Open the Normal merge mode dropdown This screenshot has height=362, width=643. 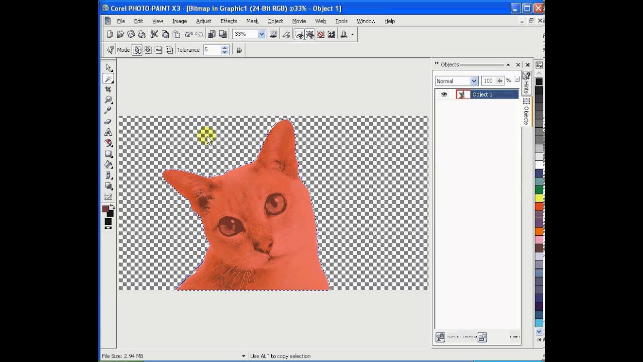pos(474,81)
